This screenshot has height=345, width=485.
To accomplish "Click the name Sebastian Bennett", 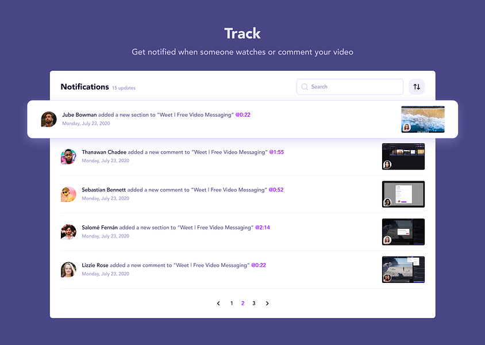I will coord(103,190).
